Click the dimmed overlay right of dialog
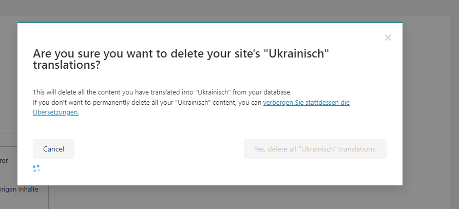459x209 pixels. click(426, 103)
